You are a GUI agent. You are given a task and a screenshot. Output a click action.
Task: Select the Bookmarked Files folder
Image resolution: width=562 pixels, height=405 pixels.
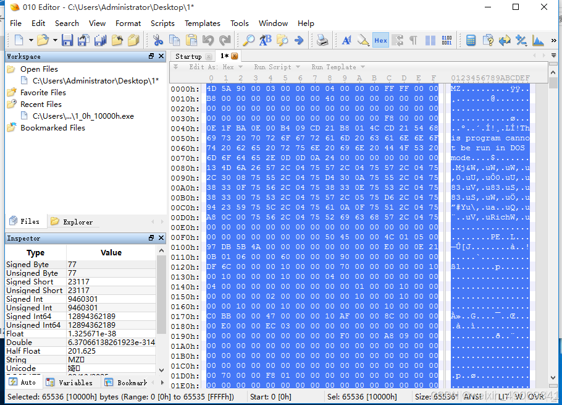click(52, 128)
